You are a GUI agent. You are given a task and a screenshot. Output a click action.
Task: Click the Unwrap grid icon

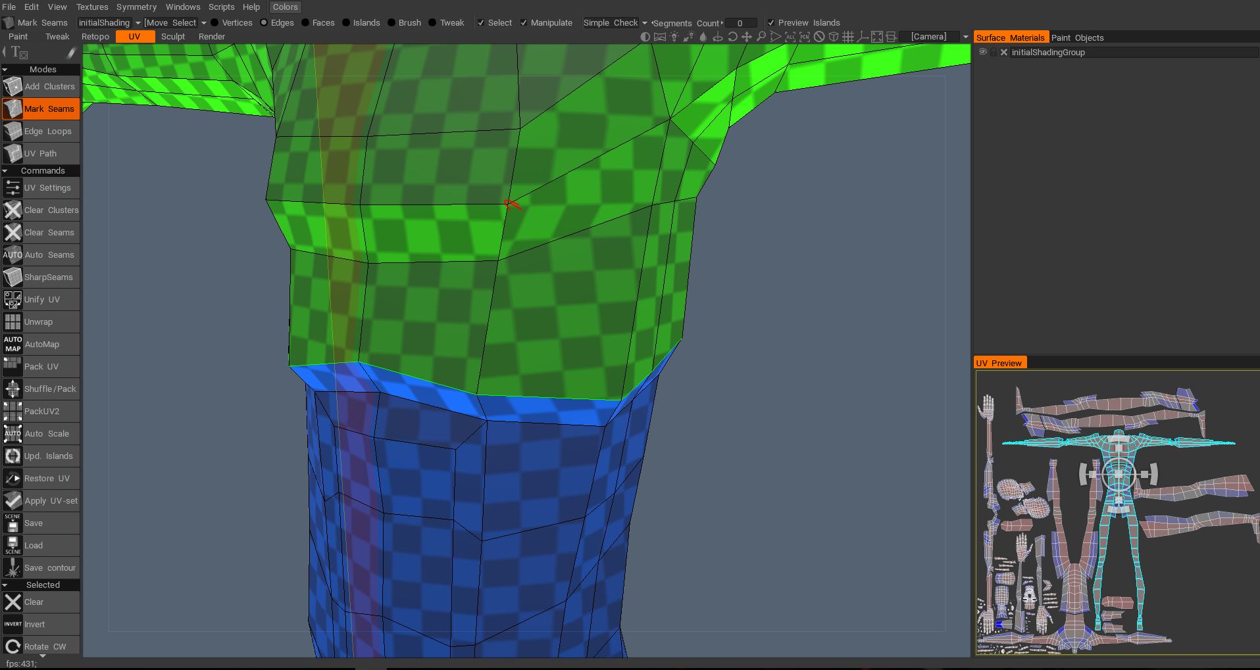pyautogui.click(x=13, y=322)
